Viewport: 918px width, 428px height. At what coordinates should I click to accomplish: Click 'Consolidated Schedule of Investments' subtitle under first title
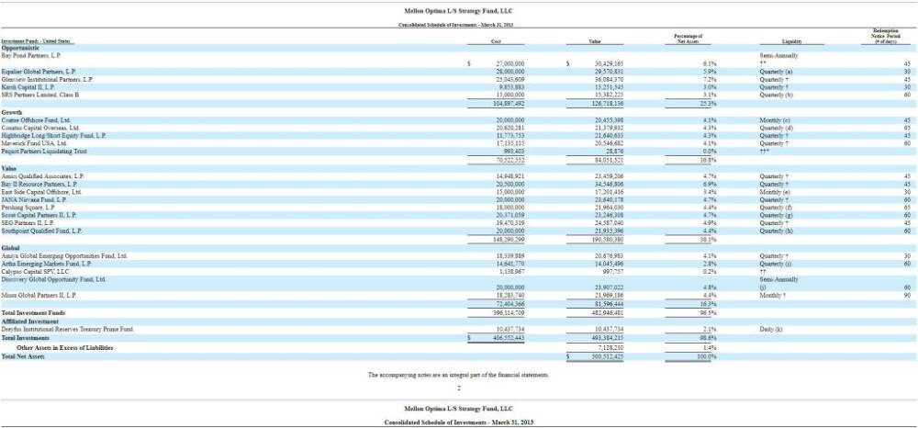(x=456, y=25)
